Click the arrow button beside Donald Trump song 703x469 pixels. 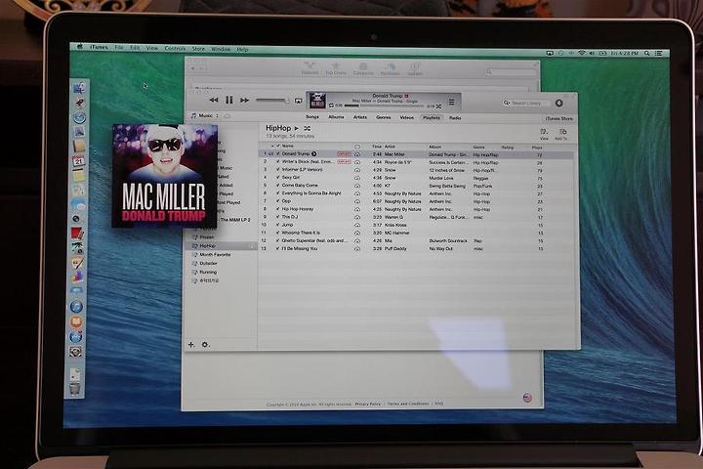click(313, 153)
